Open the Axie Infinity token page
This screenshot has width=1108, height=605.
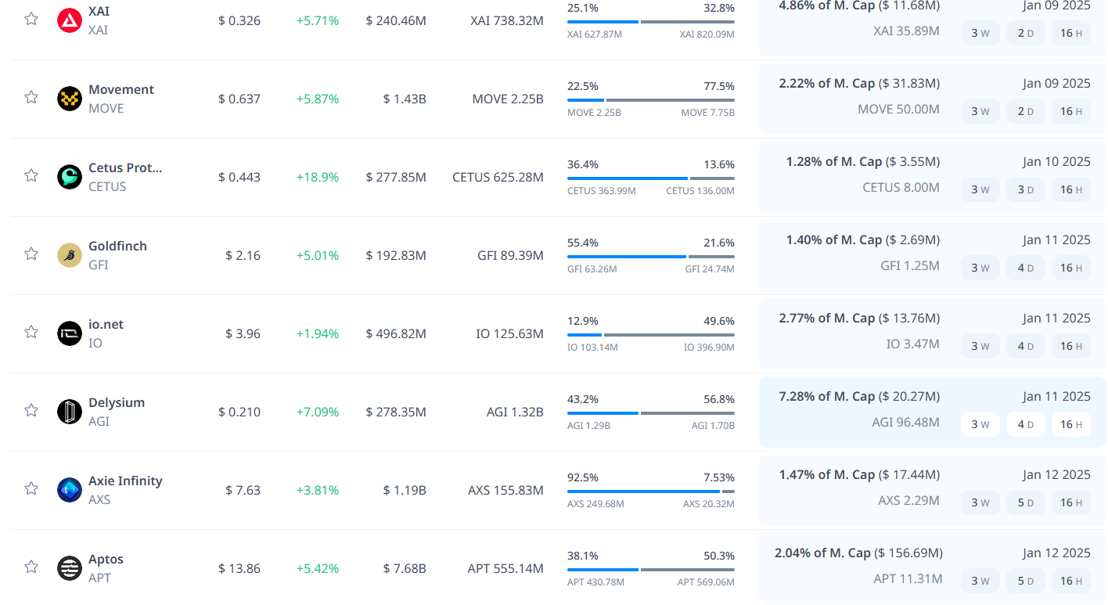point(125,481)
